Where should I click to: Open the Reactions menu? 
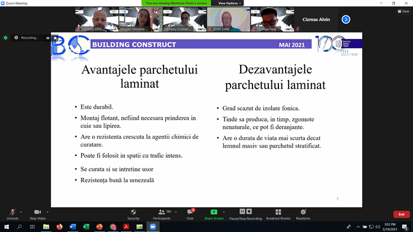coord(303,214)
